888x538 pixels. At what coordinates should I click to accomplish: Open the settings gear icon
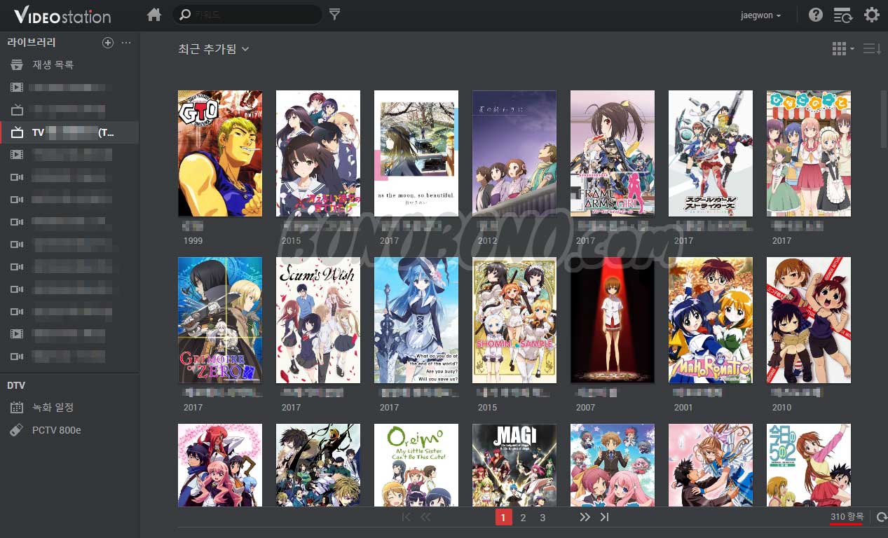pyautogui.click(x=871, y=15)
